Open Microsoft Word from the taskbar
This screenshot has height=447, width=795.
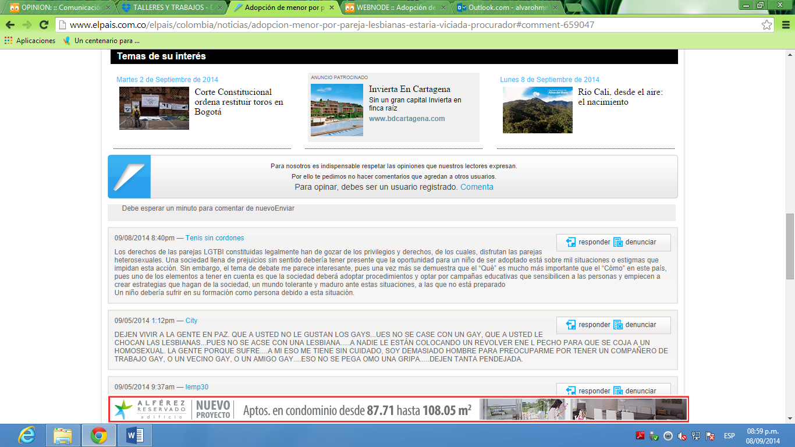pyautogui.click(x=134, y=435)
